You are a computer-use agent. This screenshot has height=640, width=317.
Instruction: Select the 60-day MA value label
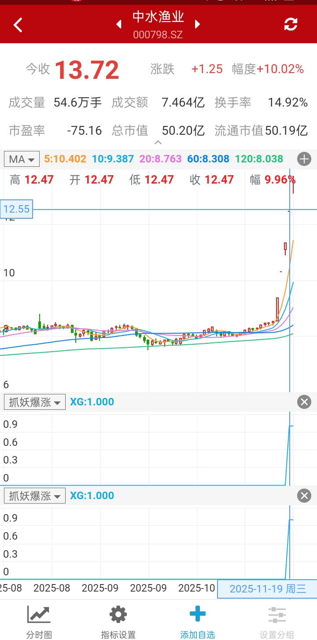tap(208, 159)
